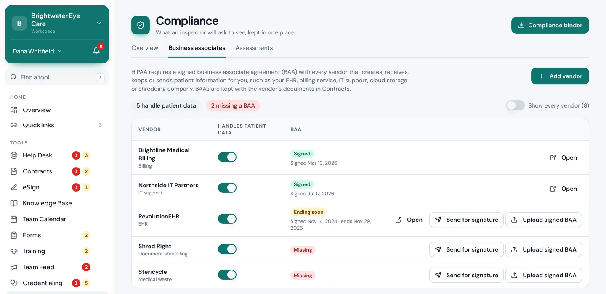Click the Find a tool search field
Screen dimensions: 606x294
[x=57, y=77]
